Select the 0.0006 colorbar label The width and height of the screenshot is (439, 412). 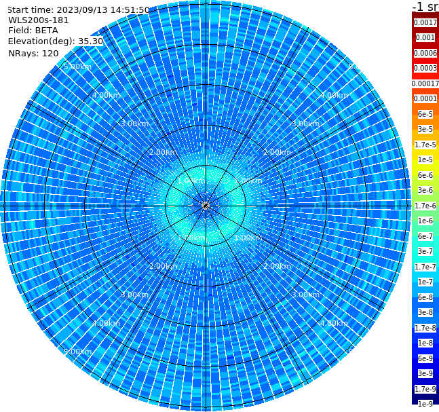[425, 53]
